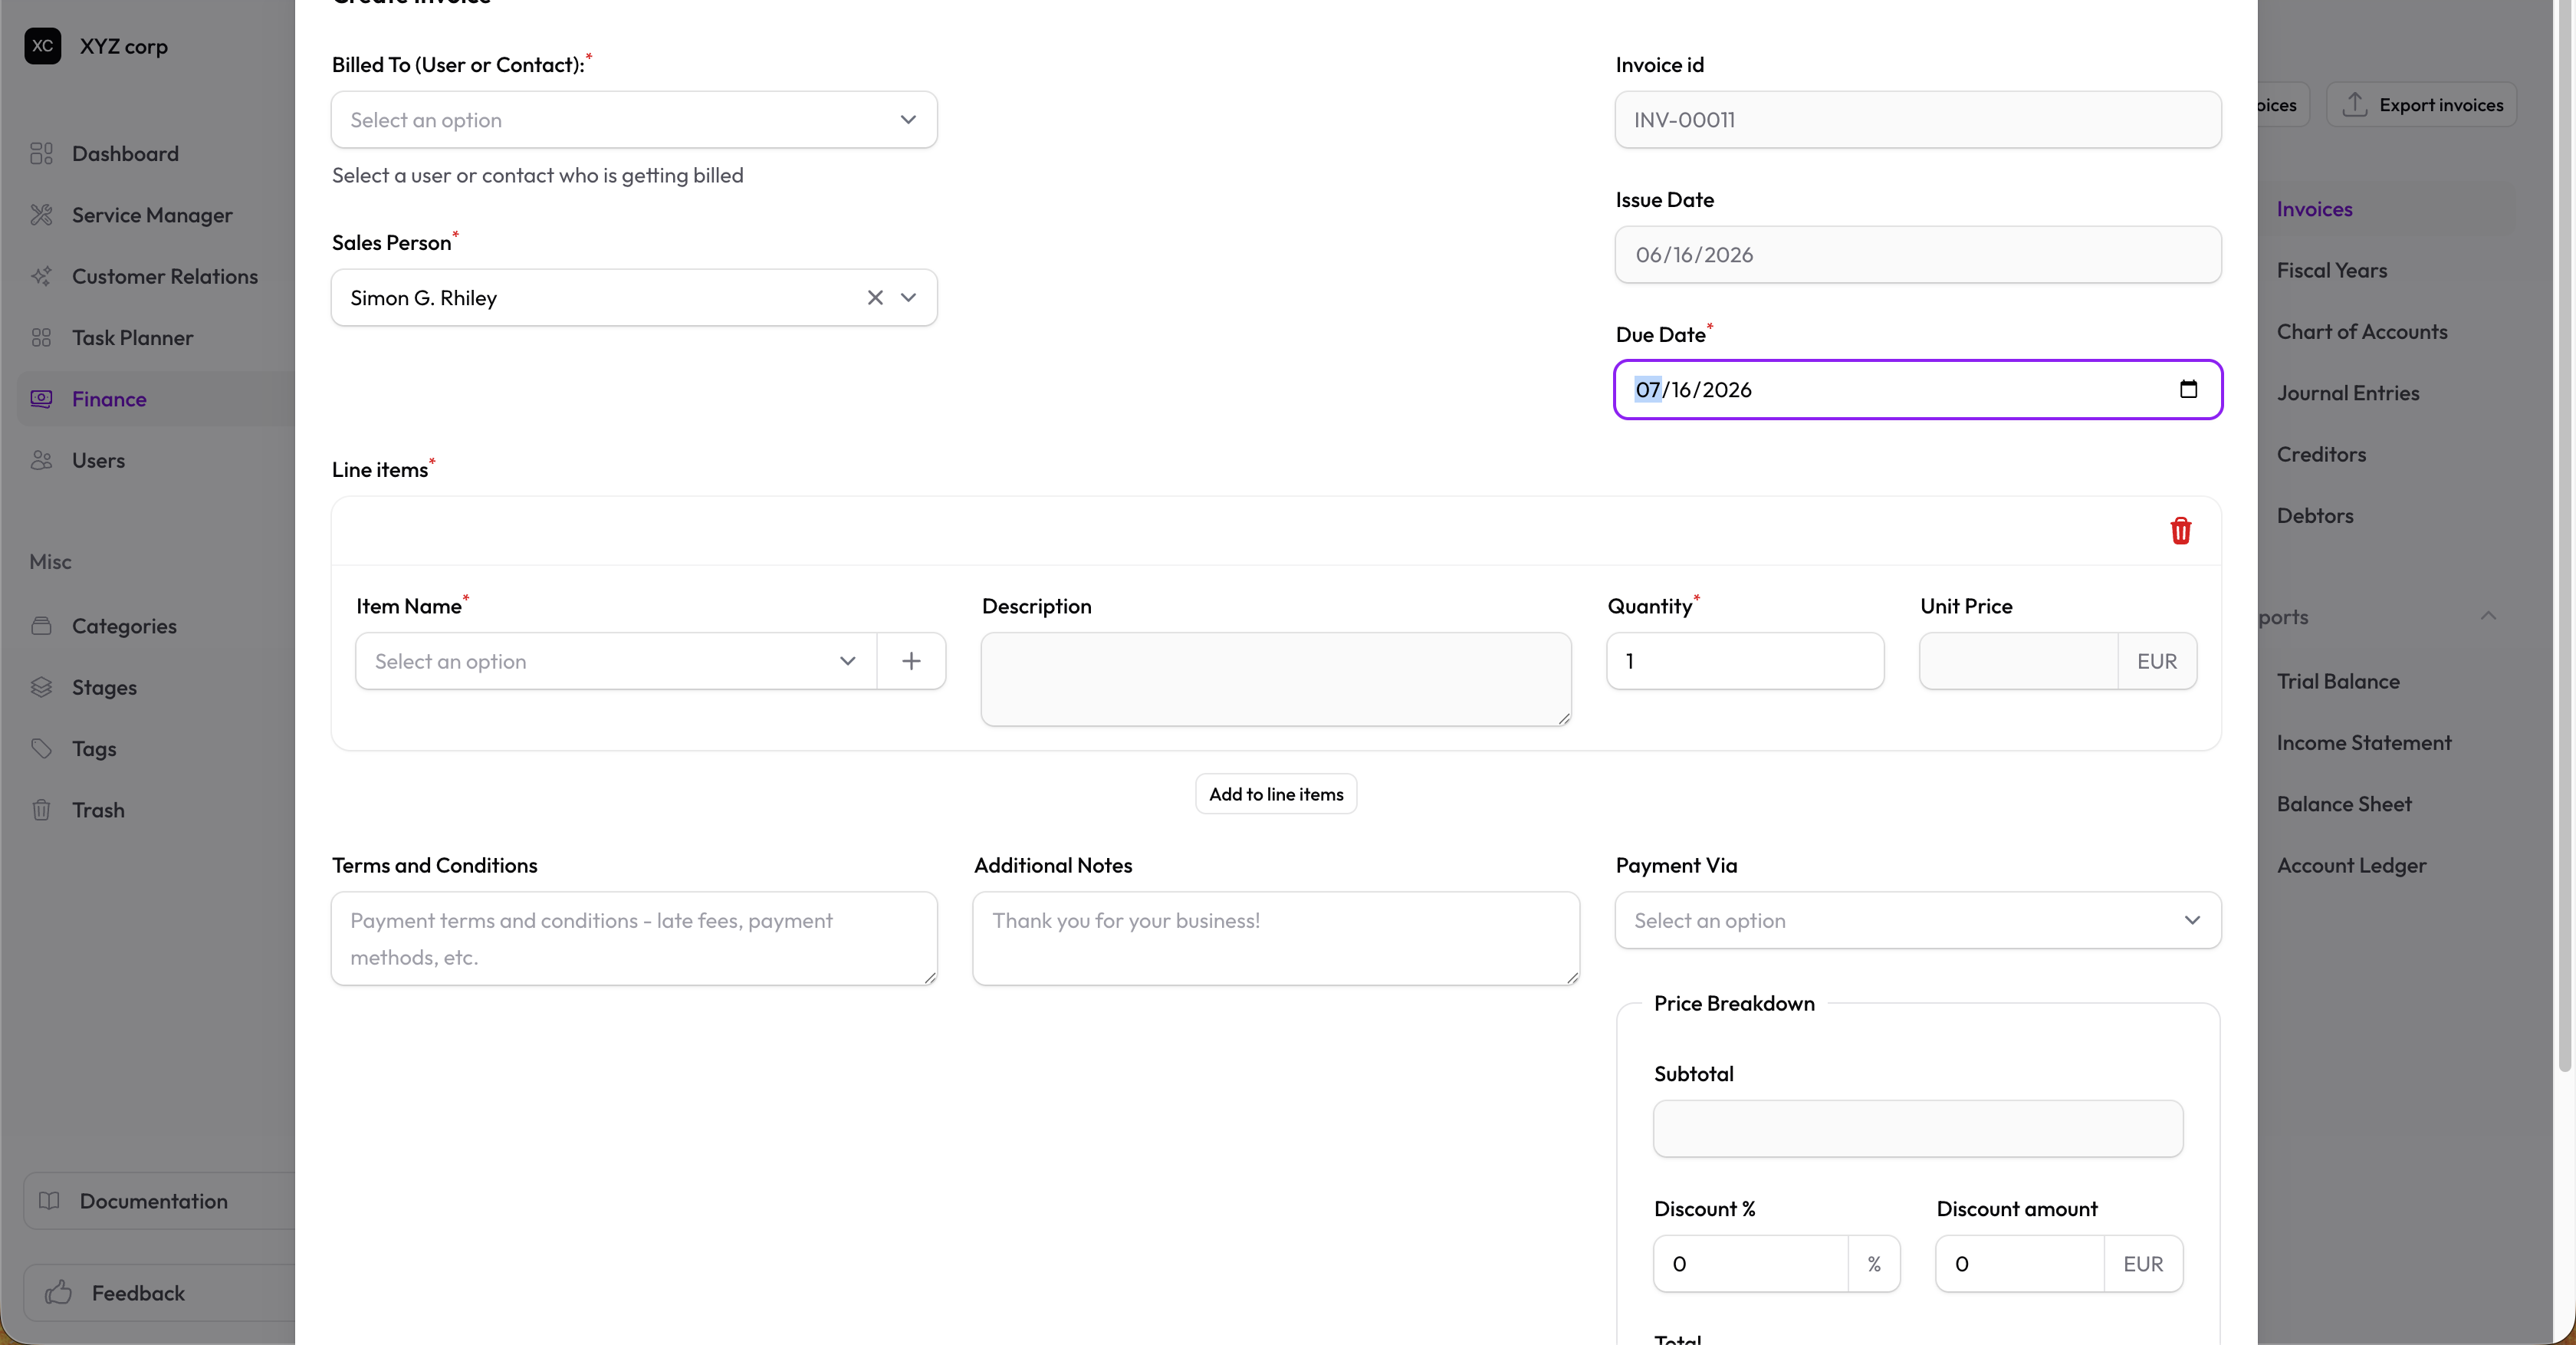Screen dimensions: 2576x1345
Task: Click the XC company logo icon
Action: (42, 46)
